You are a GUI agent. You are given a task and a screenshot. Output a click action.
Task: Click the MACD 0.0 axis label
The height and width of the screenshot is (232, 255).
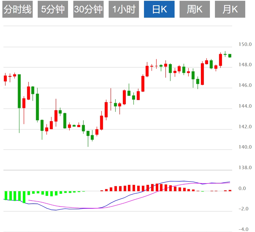click(x=242, y=188)
